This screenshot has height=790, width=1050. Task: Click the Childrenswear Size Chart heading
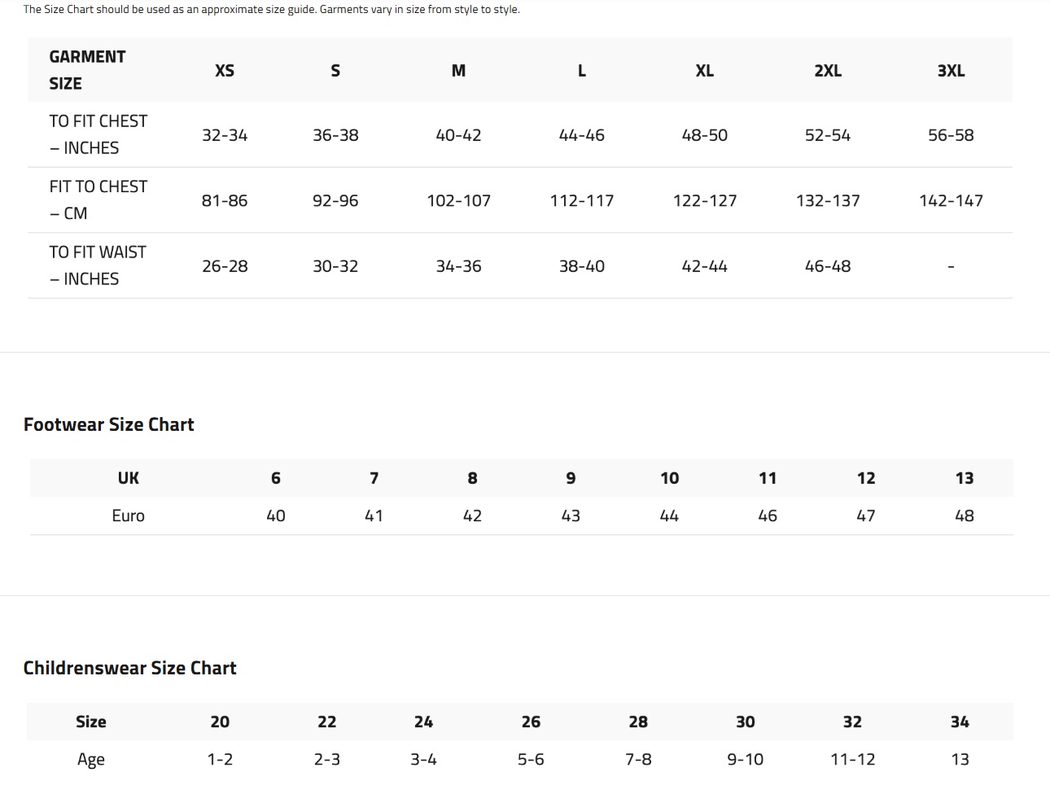[x=129, y=668]
